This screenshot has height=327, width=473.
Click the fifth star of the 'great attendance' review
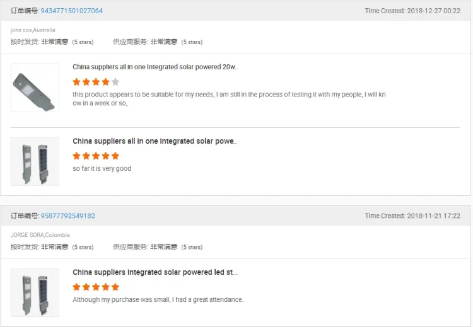(x=115, y=287)
